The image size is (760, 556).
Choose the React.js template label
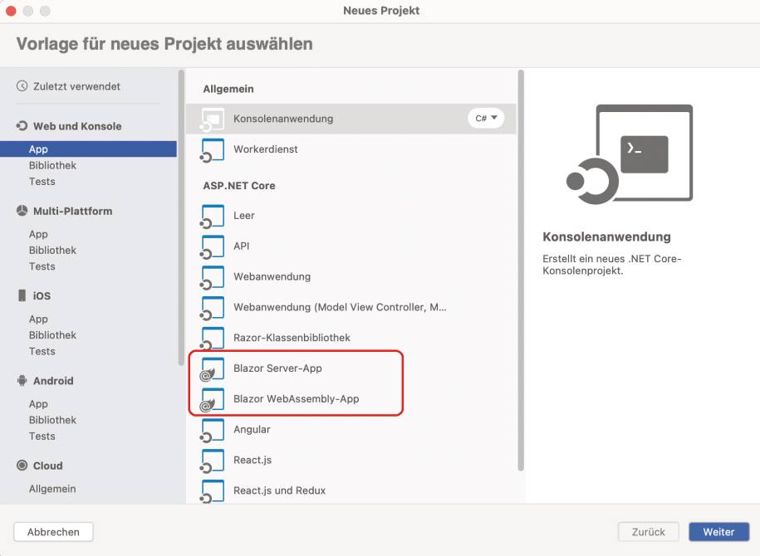pyautogui.click(x=253, y=460)
